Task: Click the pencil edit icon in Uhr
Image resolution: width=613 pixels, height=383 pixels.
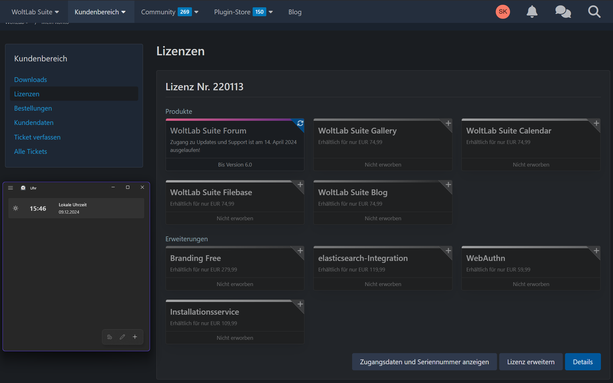Action: point(122,337)
